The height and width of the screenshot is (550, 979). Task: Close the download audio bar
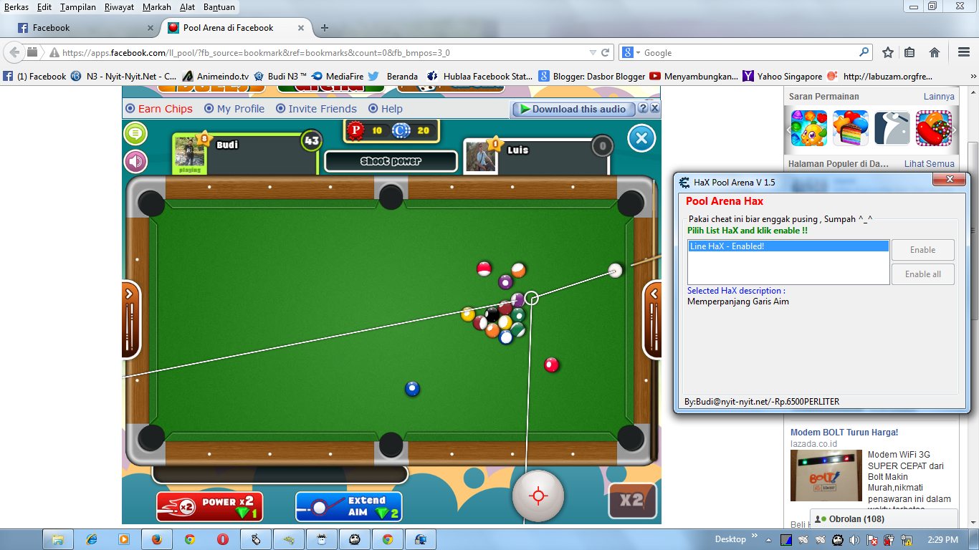pyautogui.click(x=654, y=108)
